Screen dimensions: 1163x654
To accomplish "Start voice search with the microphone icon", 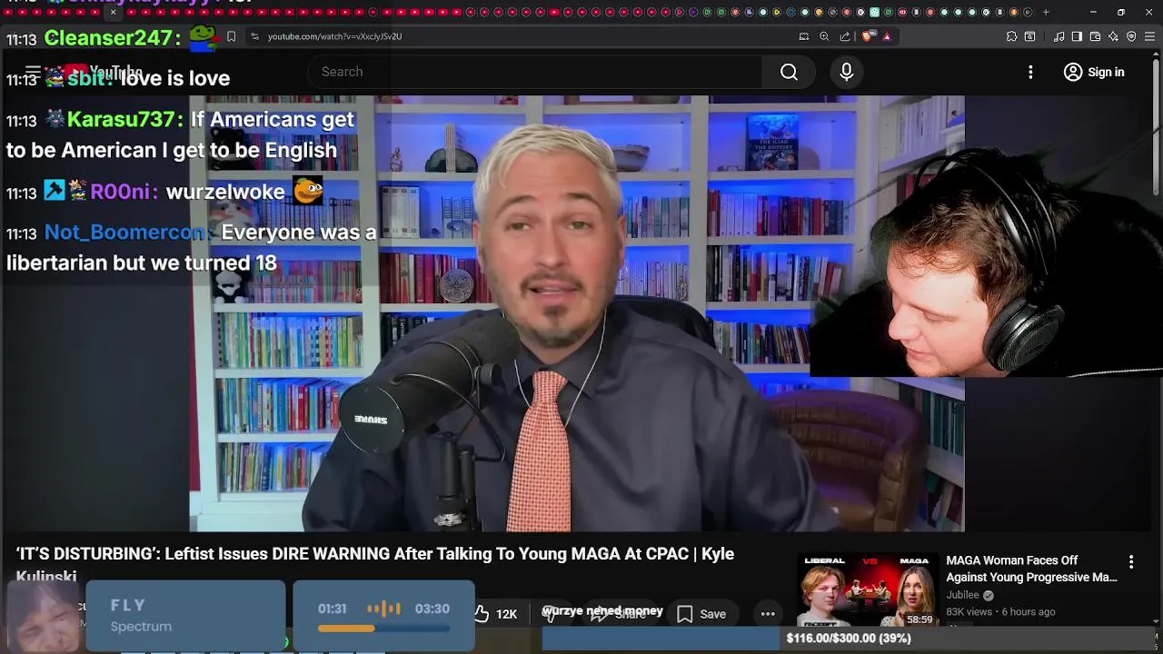I will (846, 72).
